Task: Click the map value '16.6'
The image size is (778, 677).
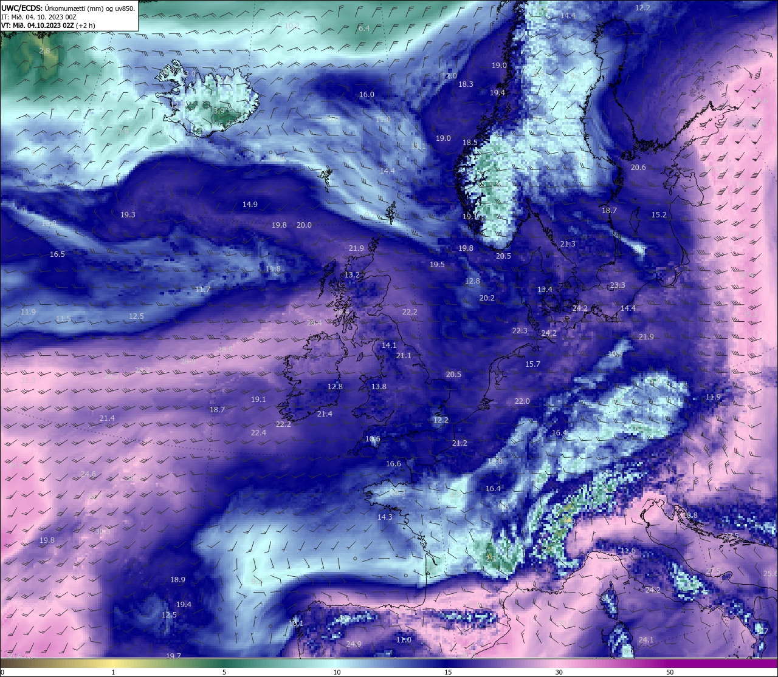Action: point(393,464)
